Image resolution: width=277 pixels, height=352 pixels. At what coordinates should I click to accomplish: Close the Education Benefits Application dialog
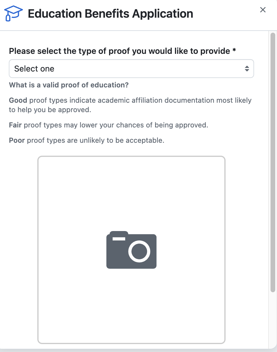pyautogui.click(x=263, y=10)
